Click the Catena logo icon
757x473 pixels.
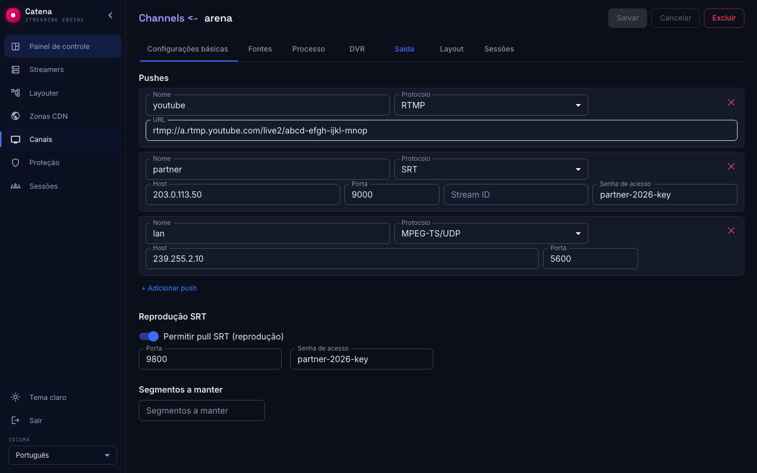pos(13,15)
